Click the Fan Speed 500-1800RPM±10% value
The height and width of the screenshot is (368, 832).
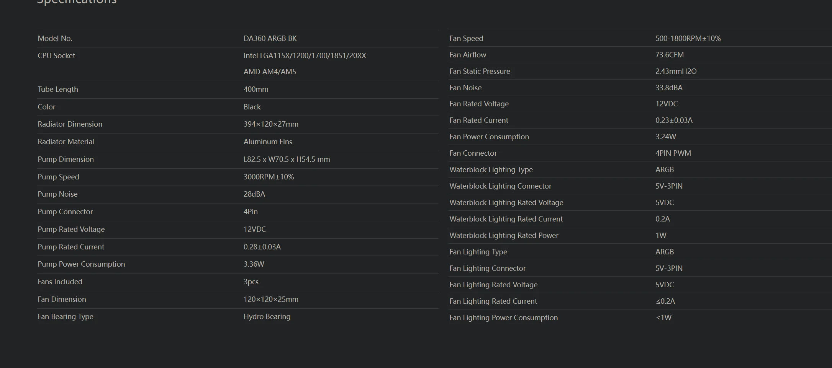tap(688, 38)
